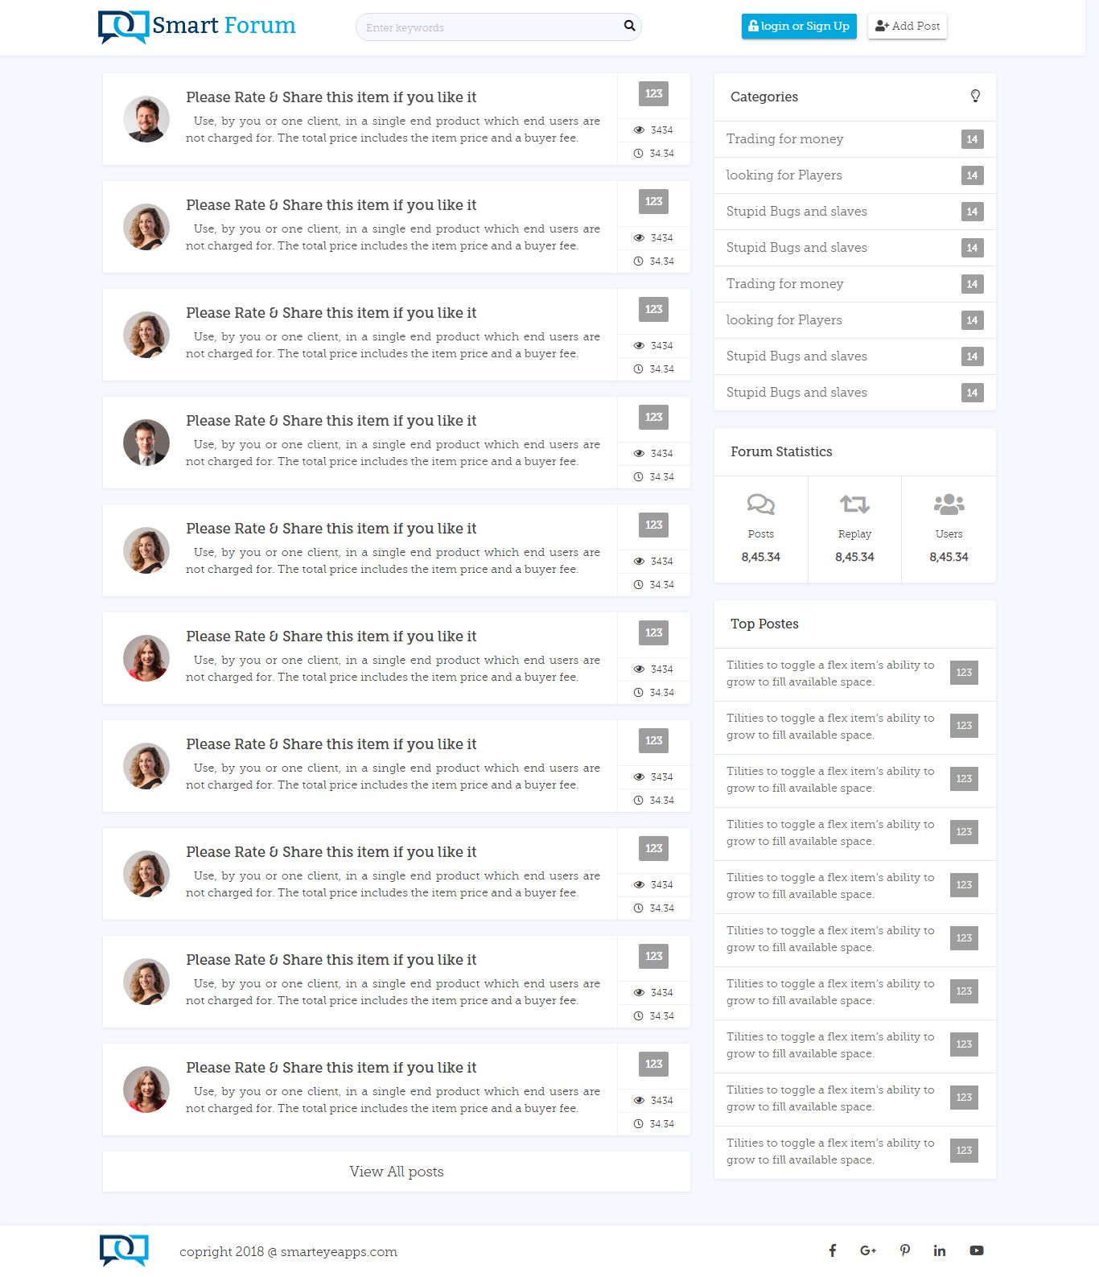1099x1277 pixels.
Task: Open the Pinterest footer icon
Action: pos(905,1250)
